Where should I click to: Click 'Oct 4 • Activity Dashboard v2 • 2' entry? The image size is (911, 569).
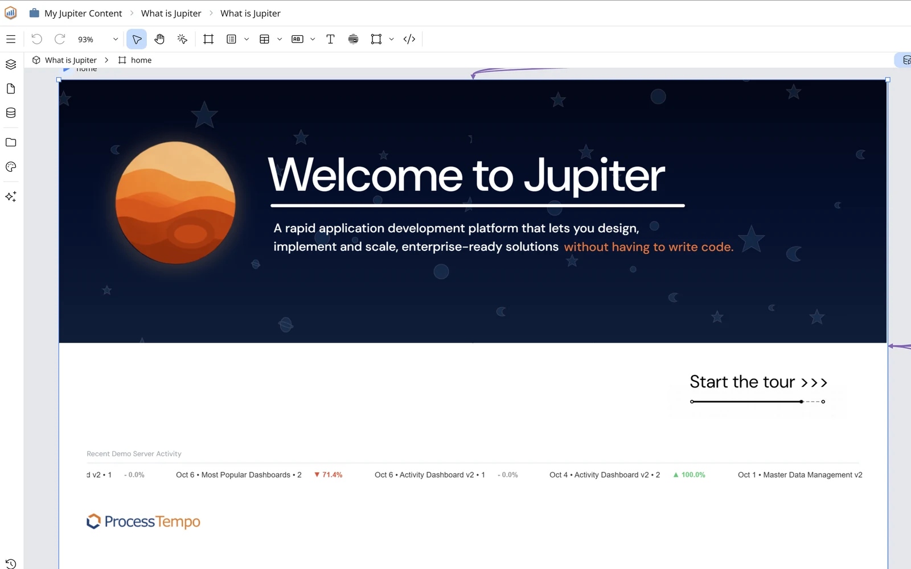pyautogui.click(x=605, y=475)
